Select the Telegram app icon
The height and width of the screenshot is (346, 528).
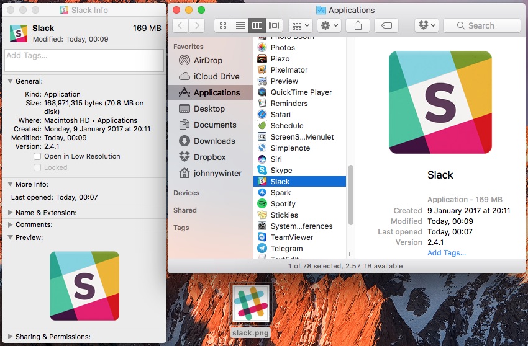click(x=262, y=249)
